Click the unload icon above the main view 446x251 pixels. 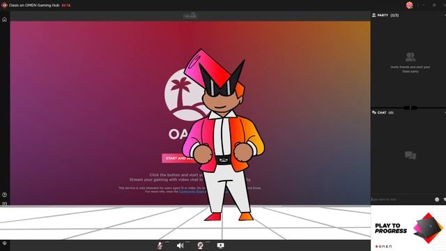click(x=190, y=15)
